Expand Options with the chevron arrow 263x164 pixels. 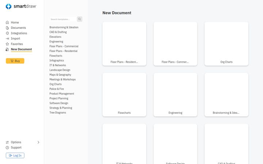(38, 142)
